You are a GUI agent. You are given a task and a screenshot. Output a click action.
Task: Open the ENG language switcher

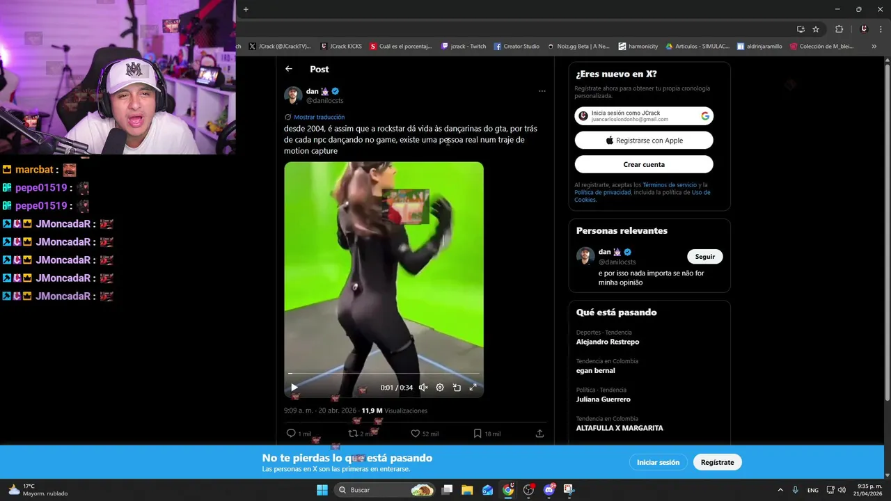(813, 490)
